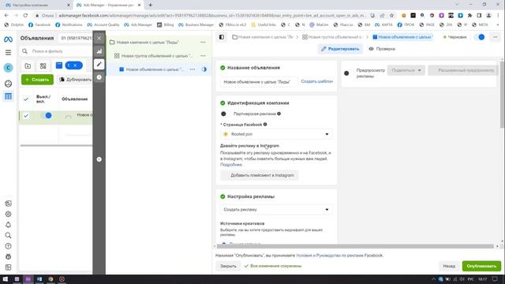Image resolution: width=505 pixels, height=284 pixels.
Task: Open bug report icon in left sidebar
Action: [x=8, y=256]
